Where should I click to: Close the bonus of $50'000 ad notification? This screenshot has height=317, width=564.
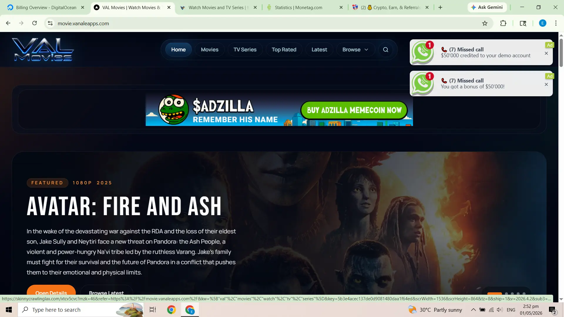[546, 85]
